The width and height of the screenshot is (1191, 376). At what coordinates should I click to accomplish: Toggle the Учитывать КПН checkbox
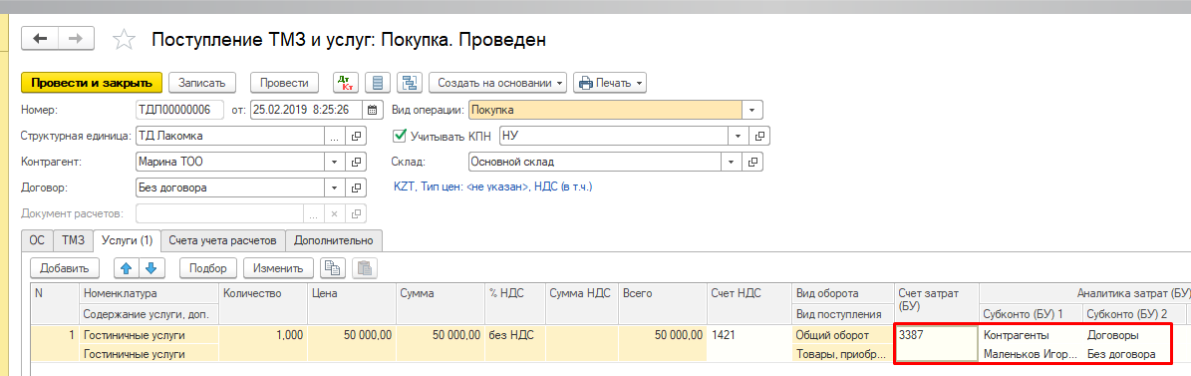[400, 136]
